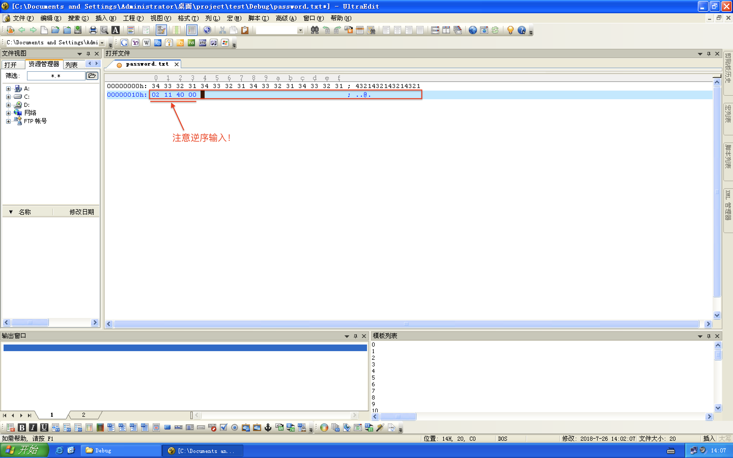Open the 模板列表 panel dropdown arrow
Screen dimensions: 733x458
pos(700,336)
